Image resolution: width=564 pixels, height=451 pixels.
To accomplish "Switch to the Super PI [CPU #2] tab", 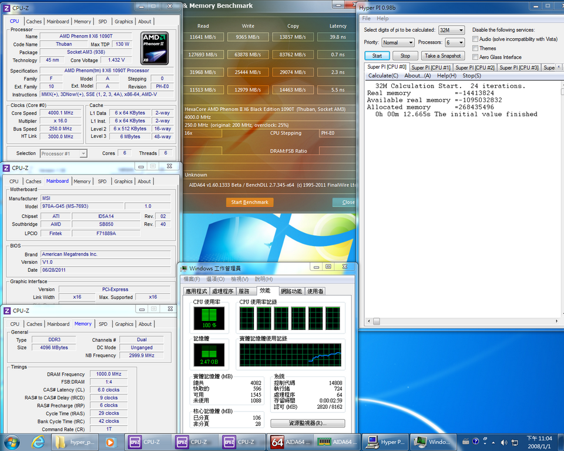I will pyautogui.click(x=475, y=68).
